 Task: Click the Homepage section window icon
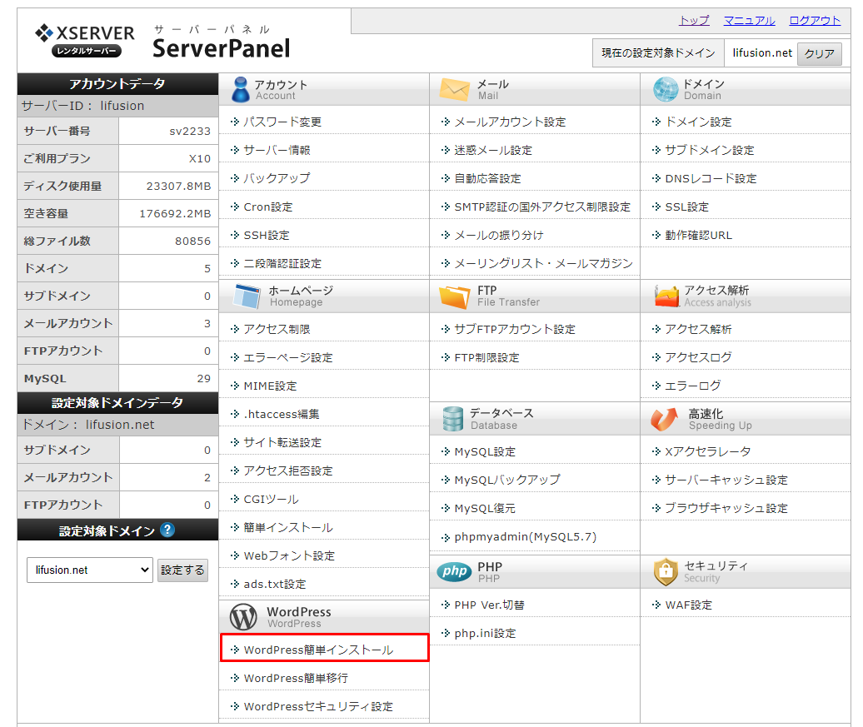247,296
